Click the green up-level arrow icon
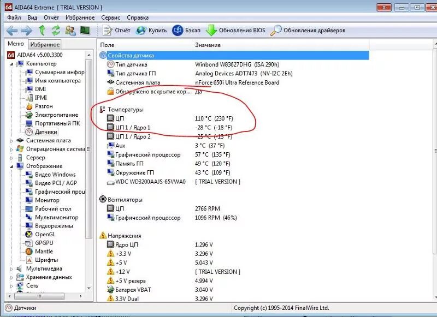This screenshot has height=317, width=437. (42, 30)
